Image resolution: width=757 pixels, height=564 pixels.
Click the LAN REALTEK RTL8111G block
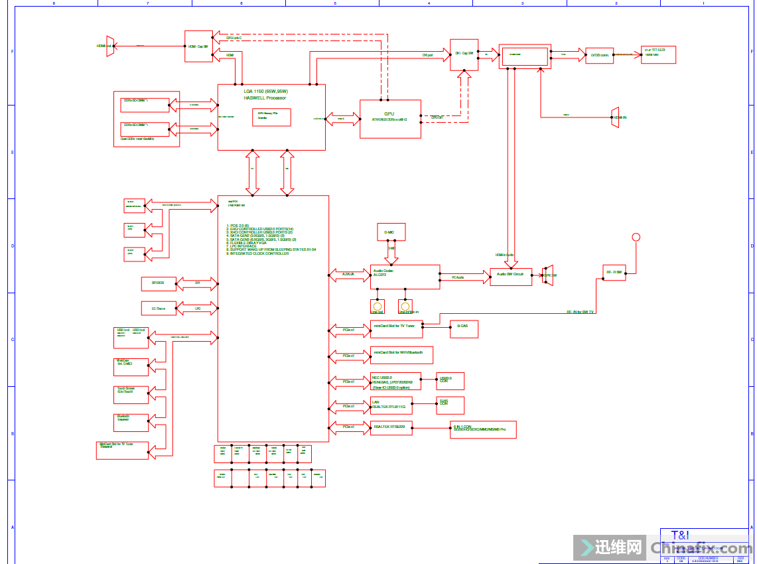coord(390,405)
